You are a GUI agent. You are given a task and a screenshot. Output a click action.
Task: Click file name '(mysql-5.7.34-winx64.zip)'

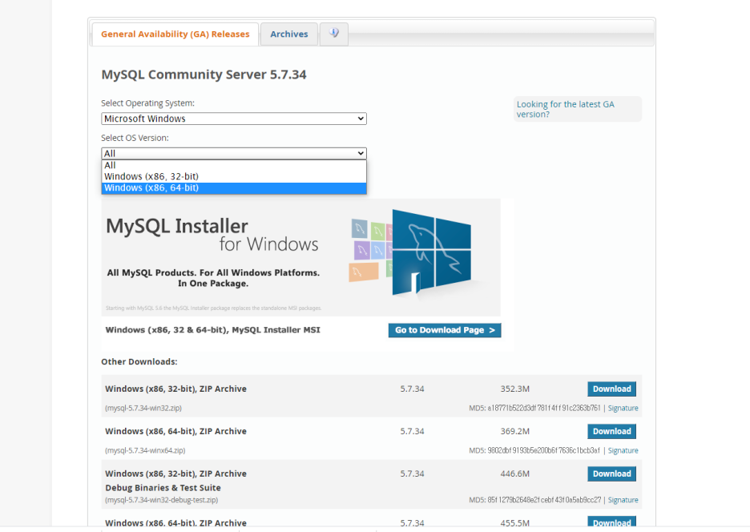click(x=145, y=450)
